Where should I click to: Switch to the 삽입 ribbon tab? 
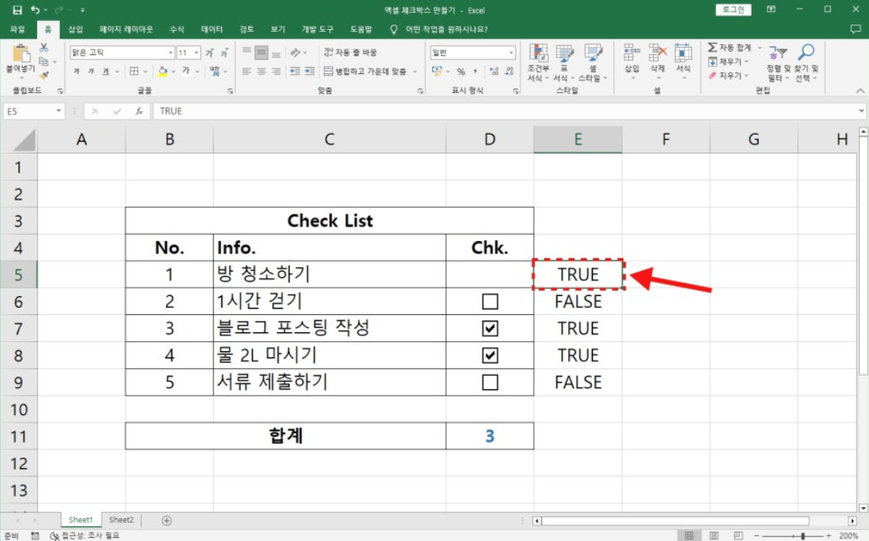76,29
